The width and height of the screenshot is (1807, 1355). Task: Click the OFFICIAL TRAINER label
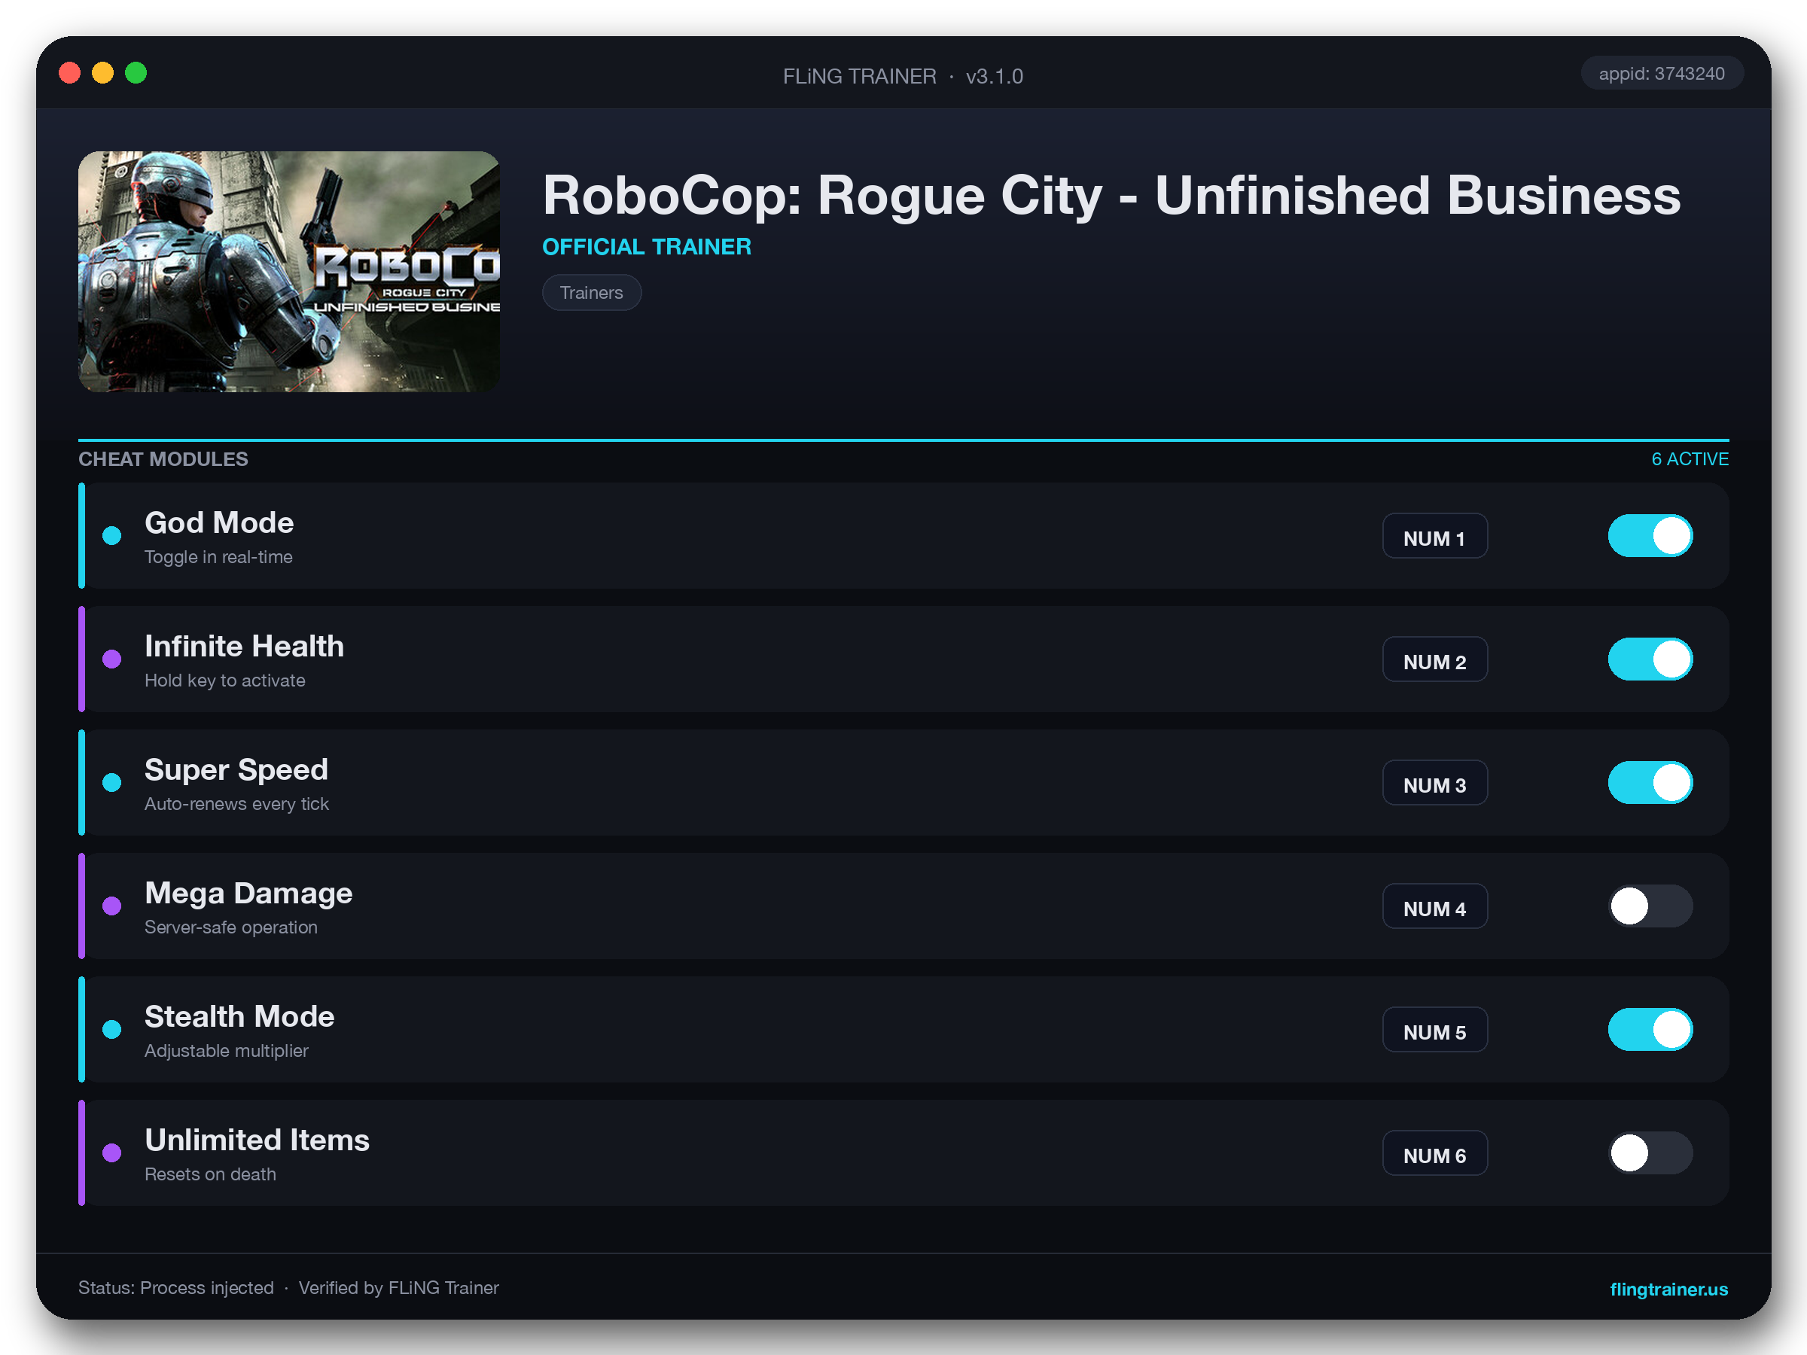tap(646, 247)
